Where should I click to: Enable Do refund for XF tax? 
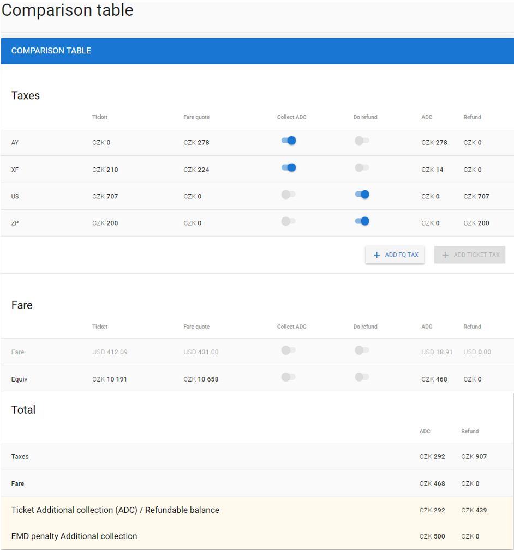point(361,168)
